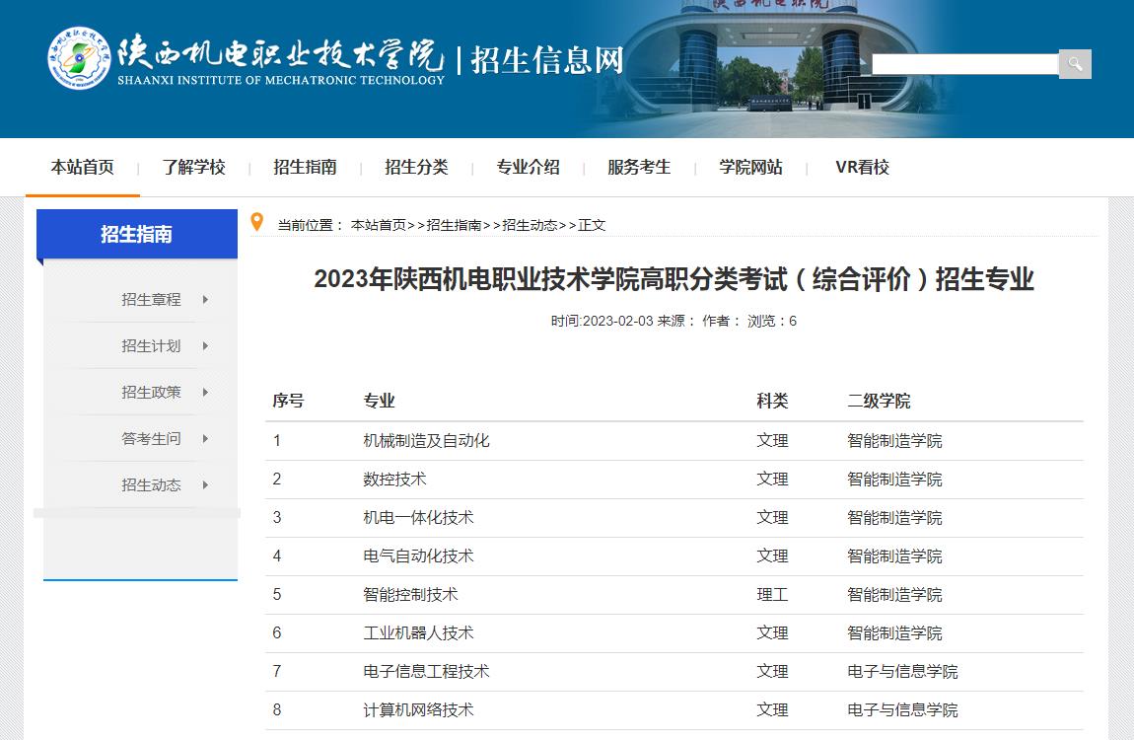Click 招生指南 in the breadcrumb
Screen dimensions: 1134x740
pyautogui.click(x=455, y=225)
